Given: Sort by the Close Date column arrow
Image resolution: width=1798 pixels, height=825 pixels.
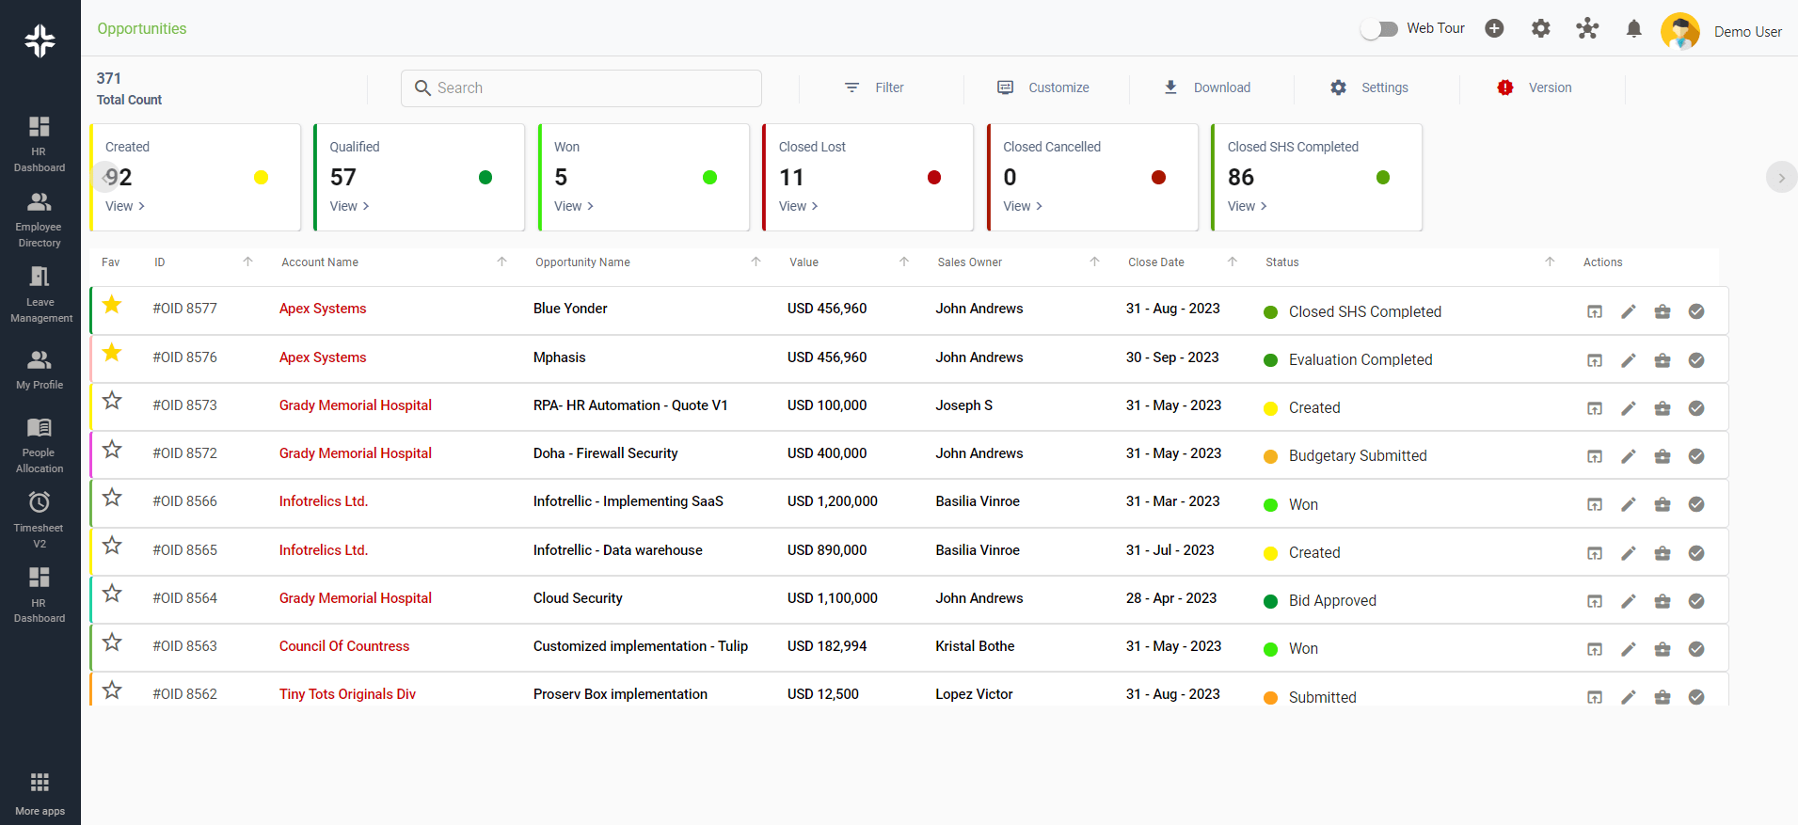Looking at the screenshot, I should pos(1232,262).
